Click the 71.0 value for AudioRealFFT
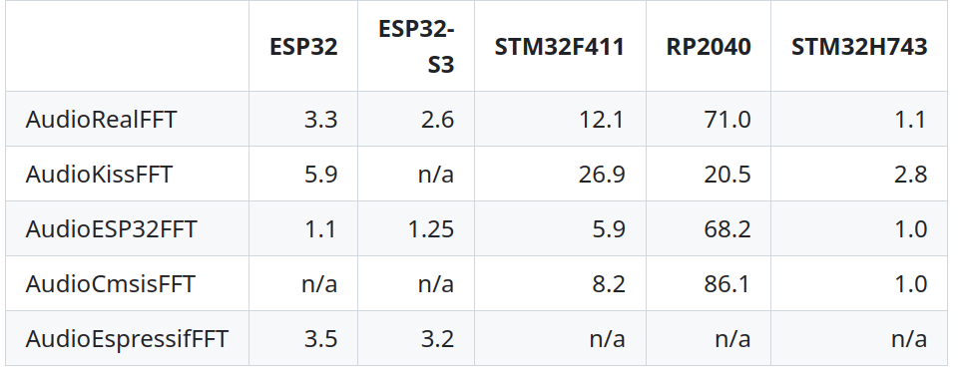The width and height of the screenshot is (961, 381). pos(727,119)
